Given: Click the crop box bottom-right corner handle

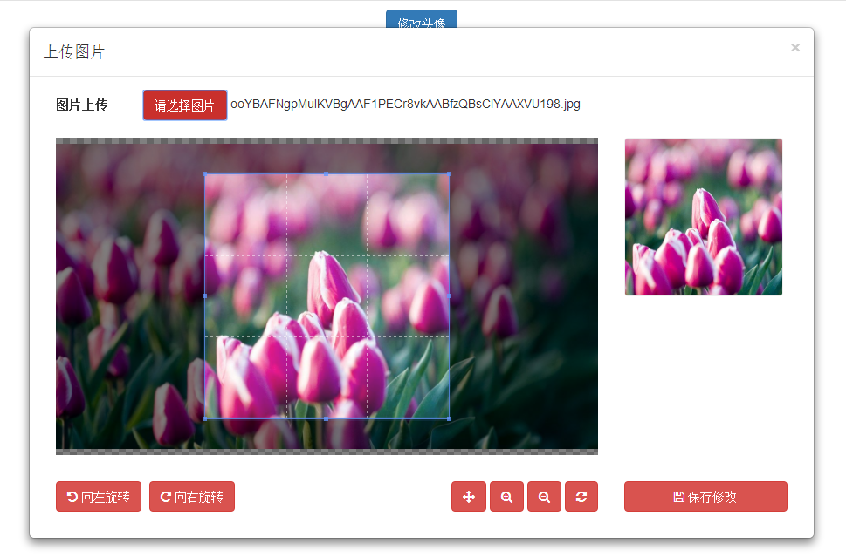Looking at the screenshot, I should coord(449,418).
